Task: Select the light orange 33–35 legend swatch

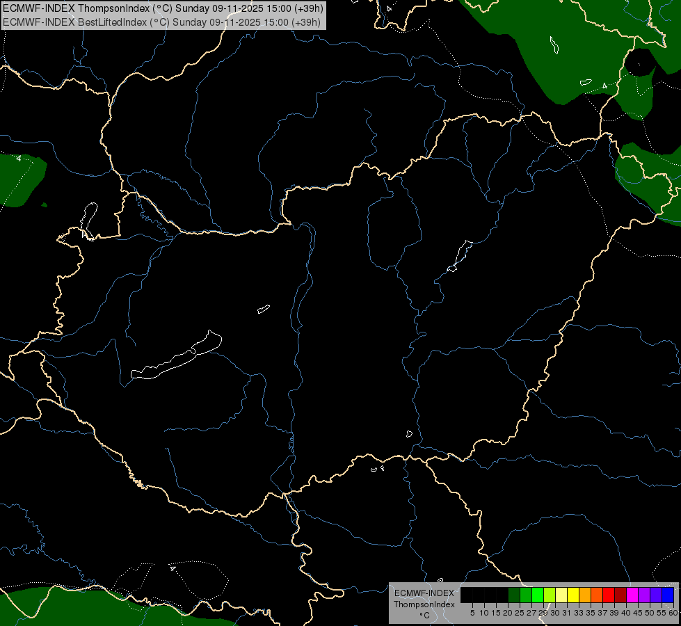Action: click(585, 595)
